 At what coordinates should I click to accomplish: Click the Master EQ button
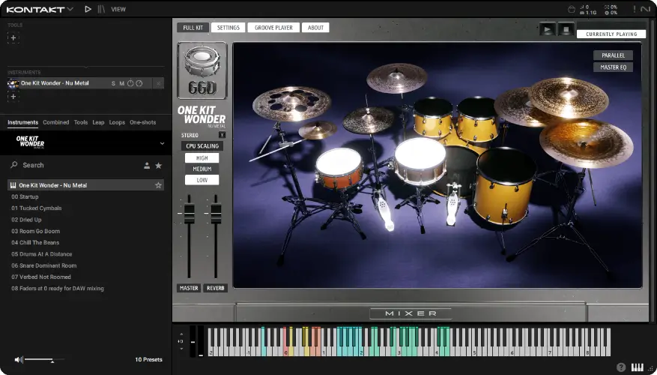click(x=613, y=67)
